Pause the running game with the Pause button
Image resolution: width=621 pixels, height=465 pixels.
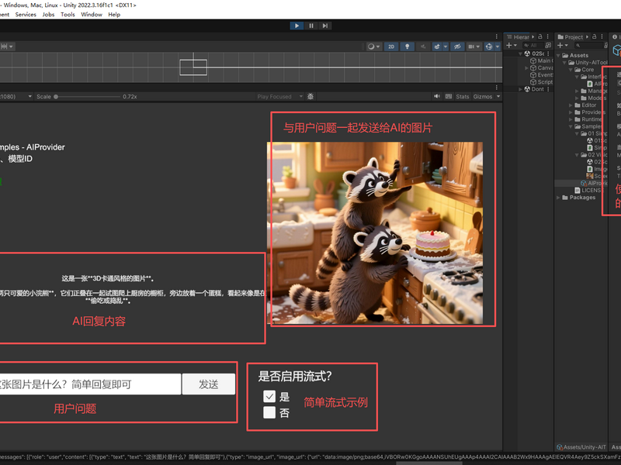(x=311, y=26)
